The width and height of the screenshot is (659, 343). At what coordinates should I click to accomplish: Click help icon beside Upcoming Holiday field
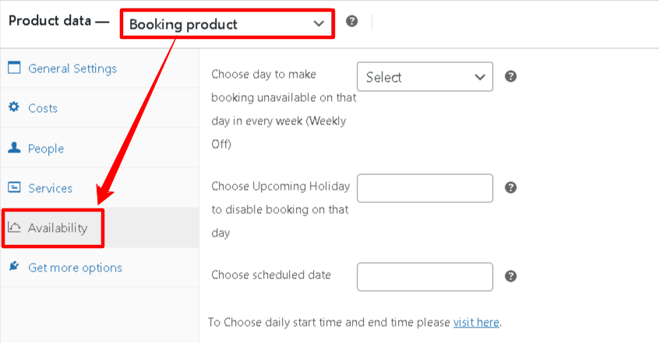(x=511, y=187)
